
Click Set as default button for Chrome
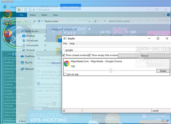71,7
